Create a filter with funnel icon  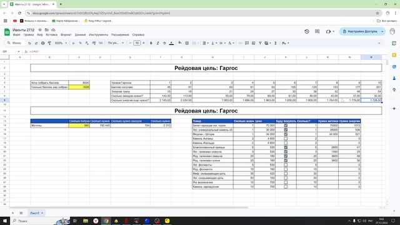[x=260, y=43]
